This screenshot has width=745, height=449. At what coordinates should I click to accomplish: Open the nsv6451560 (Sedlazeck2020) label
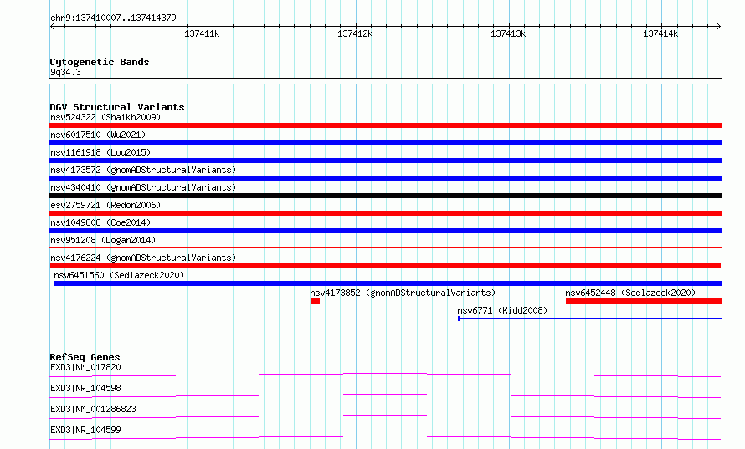119,275
